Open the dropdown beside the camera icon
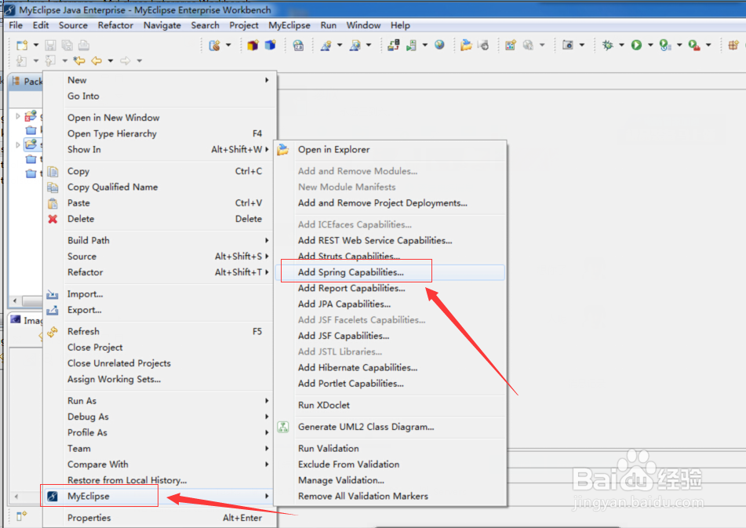 click(x=582, y=46)
